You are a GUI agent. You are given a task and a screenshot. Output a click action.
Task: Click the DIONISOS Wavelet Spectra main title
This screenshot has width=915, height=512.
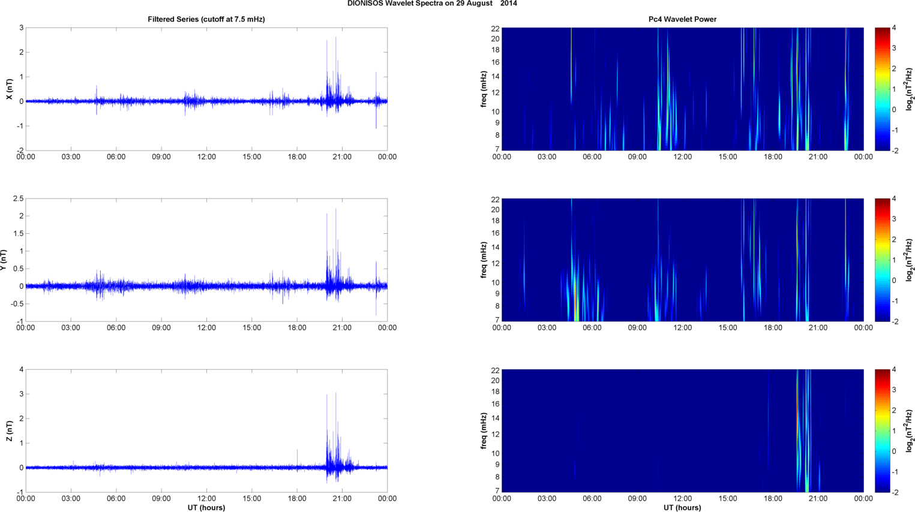coord(432,4)
